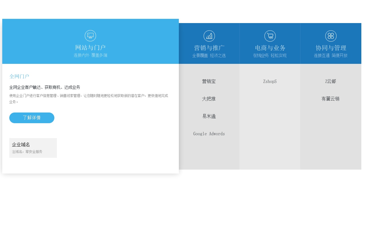Viewport: 365px width, 225px height.
Task: Open the 全网门户 heading link
Action: point(19,76)
